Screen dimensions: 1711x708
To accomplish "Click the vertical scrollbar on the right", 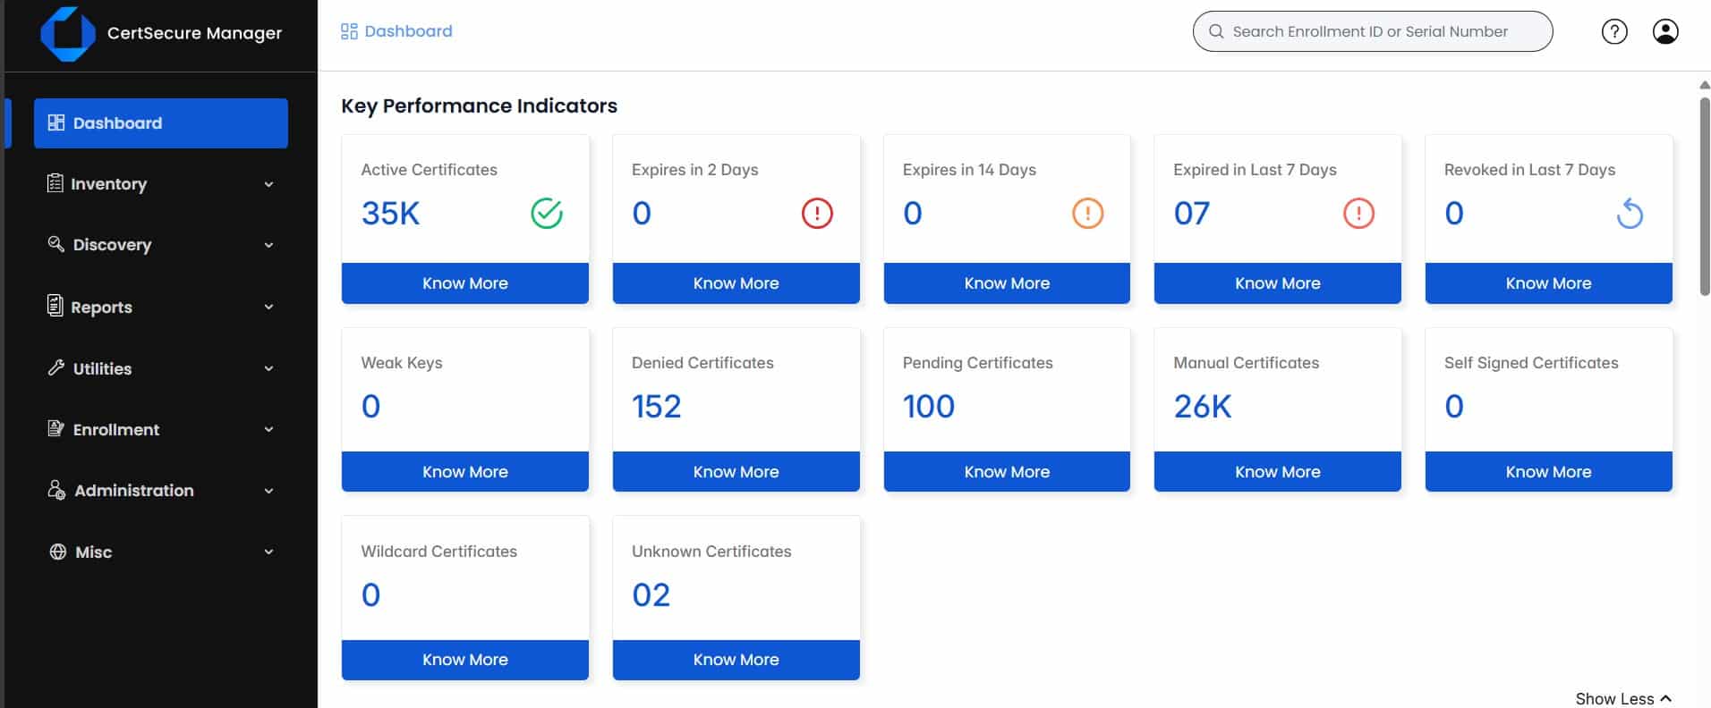I will pos(1704,197).
